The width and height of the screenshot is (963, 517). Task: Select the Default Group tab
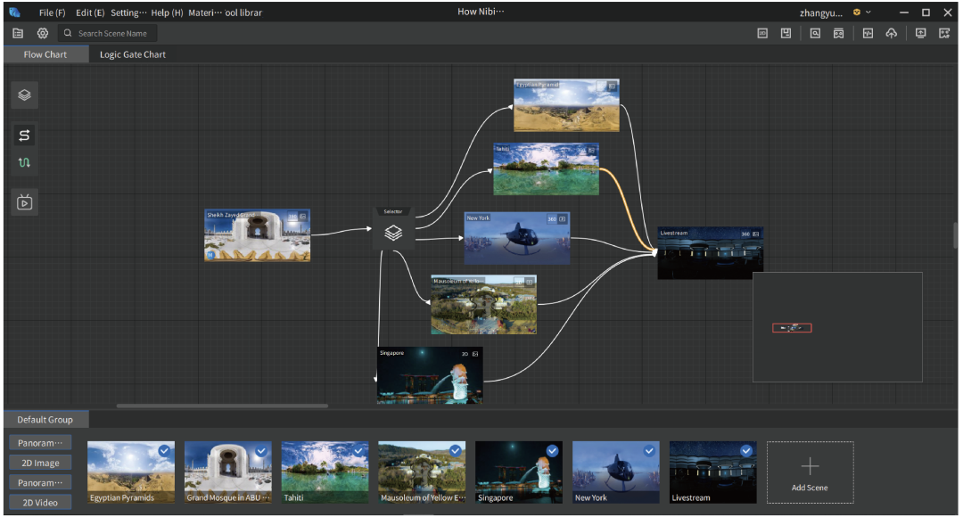point(45,419)
